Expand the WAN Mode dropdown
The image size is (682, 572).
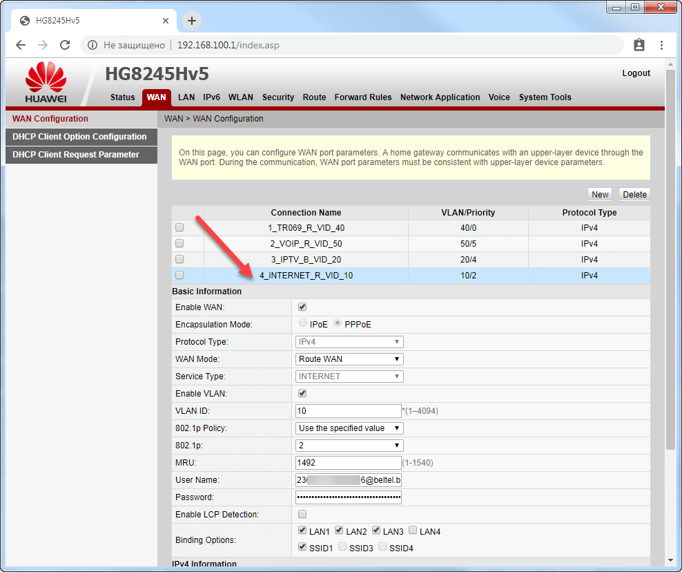(x=349, y=359)
